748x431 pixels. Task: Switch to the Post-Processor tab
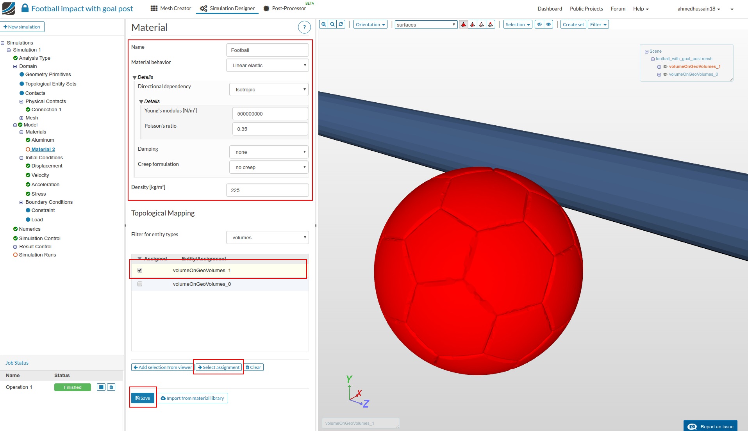[x=285, y=8]
